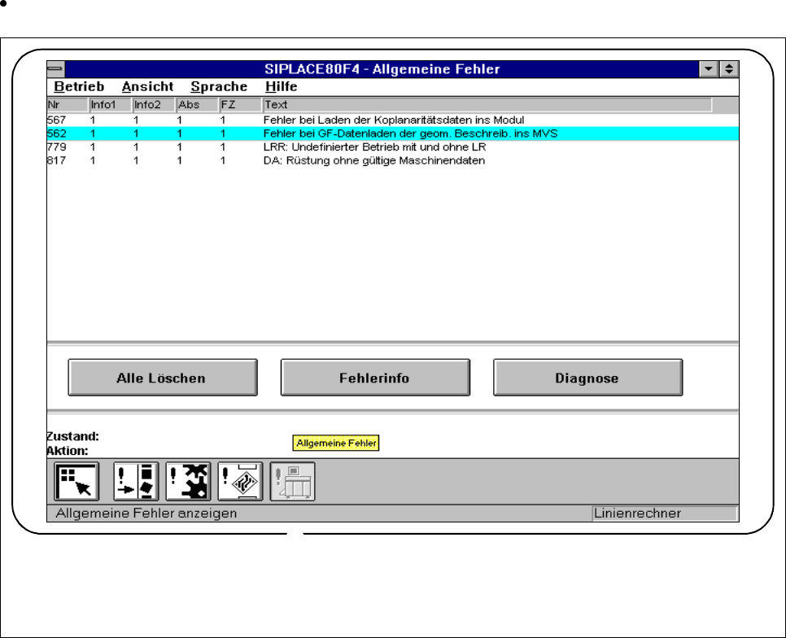Click the Fehlerinfo button
Image resolution: width=786 pixels, height=638 pixels.
tap(375, 378)
